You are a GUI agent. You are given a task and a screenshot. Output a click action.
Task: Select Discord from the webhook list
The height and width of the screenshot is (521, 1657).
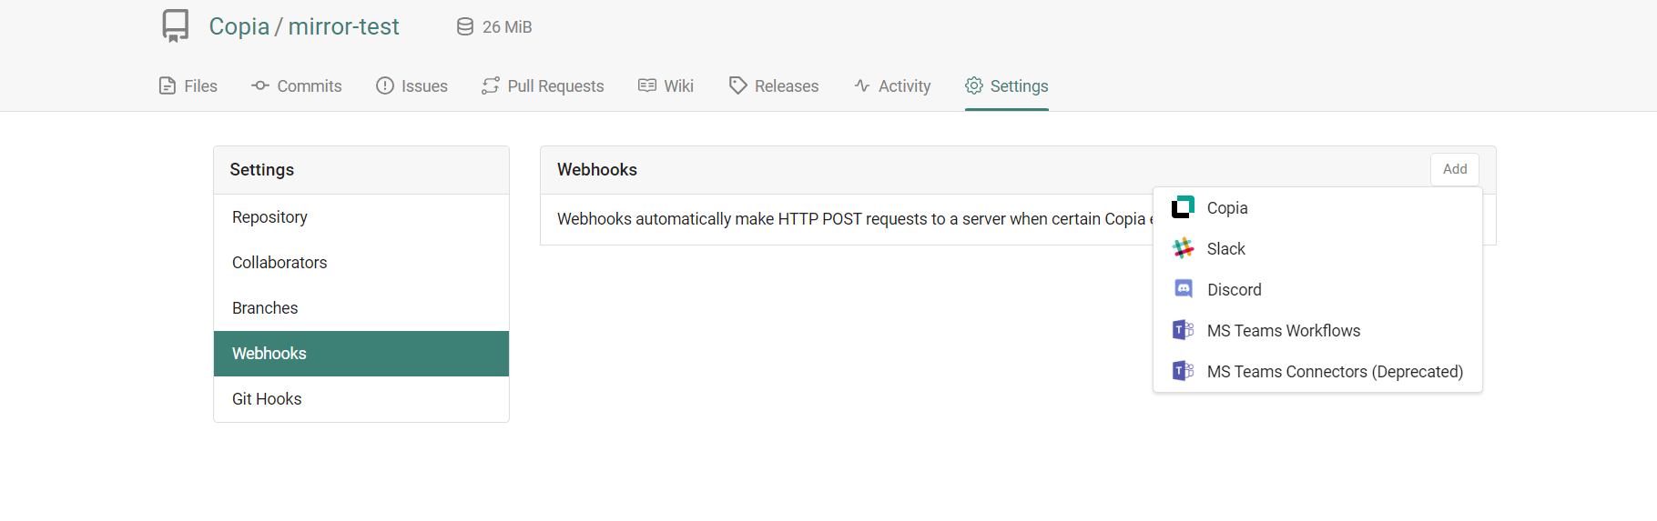1234,290
